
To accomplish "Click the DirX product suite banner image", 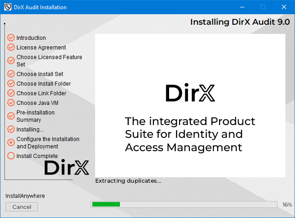I will [x=190, y=105].
